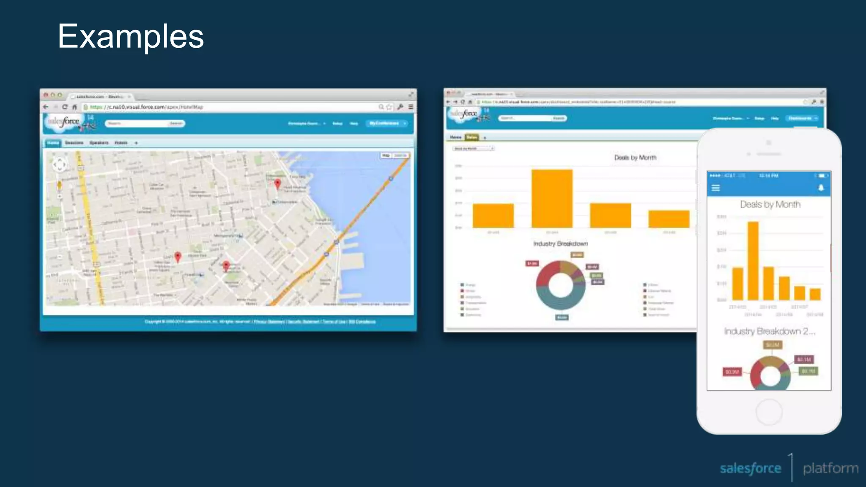
Task: Click the Search button in the left Salesforce header
Action: [176, 123]
